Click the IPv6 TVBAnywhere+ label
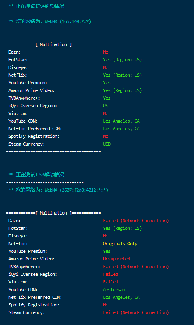Viewport: 194px width, 325px height. click(24, 267)
